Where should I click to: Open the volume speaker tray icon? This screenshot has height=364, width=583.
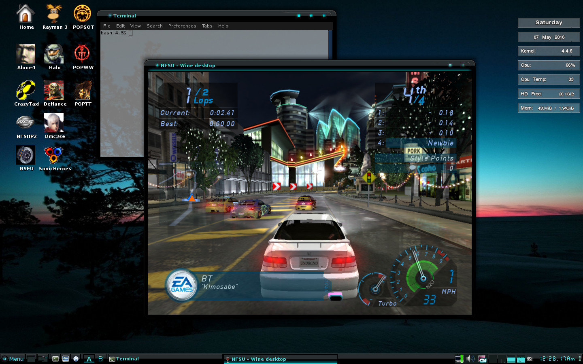[x=470, y=359]
